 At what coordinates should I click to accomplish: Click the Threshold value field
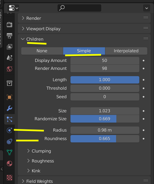click(x=105, y=88)
